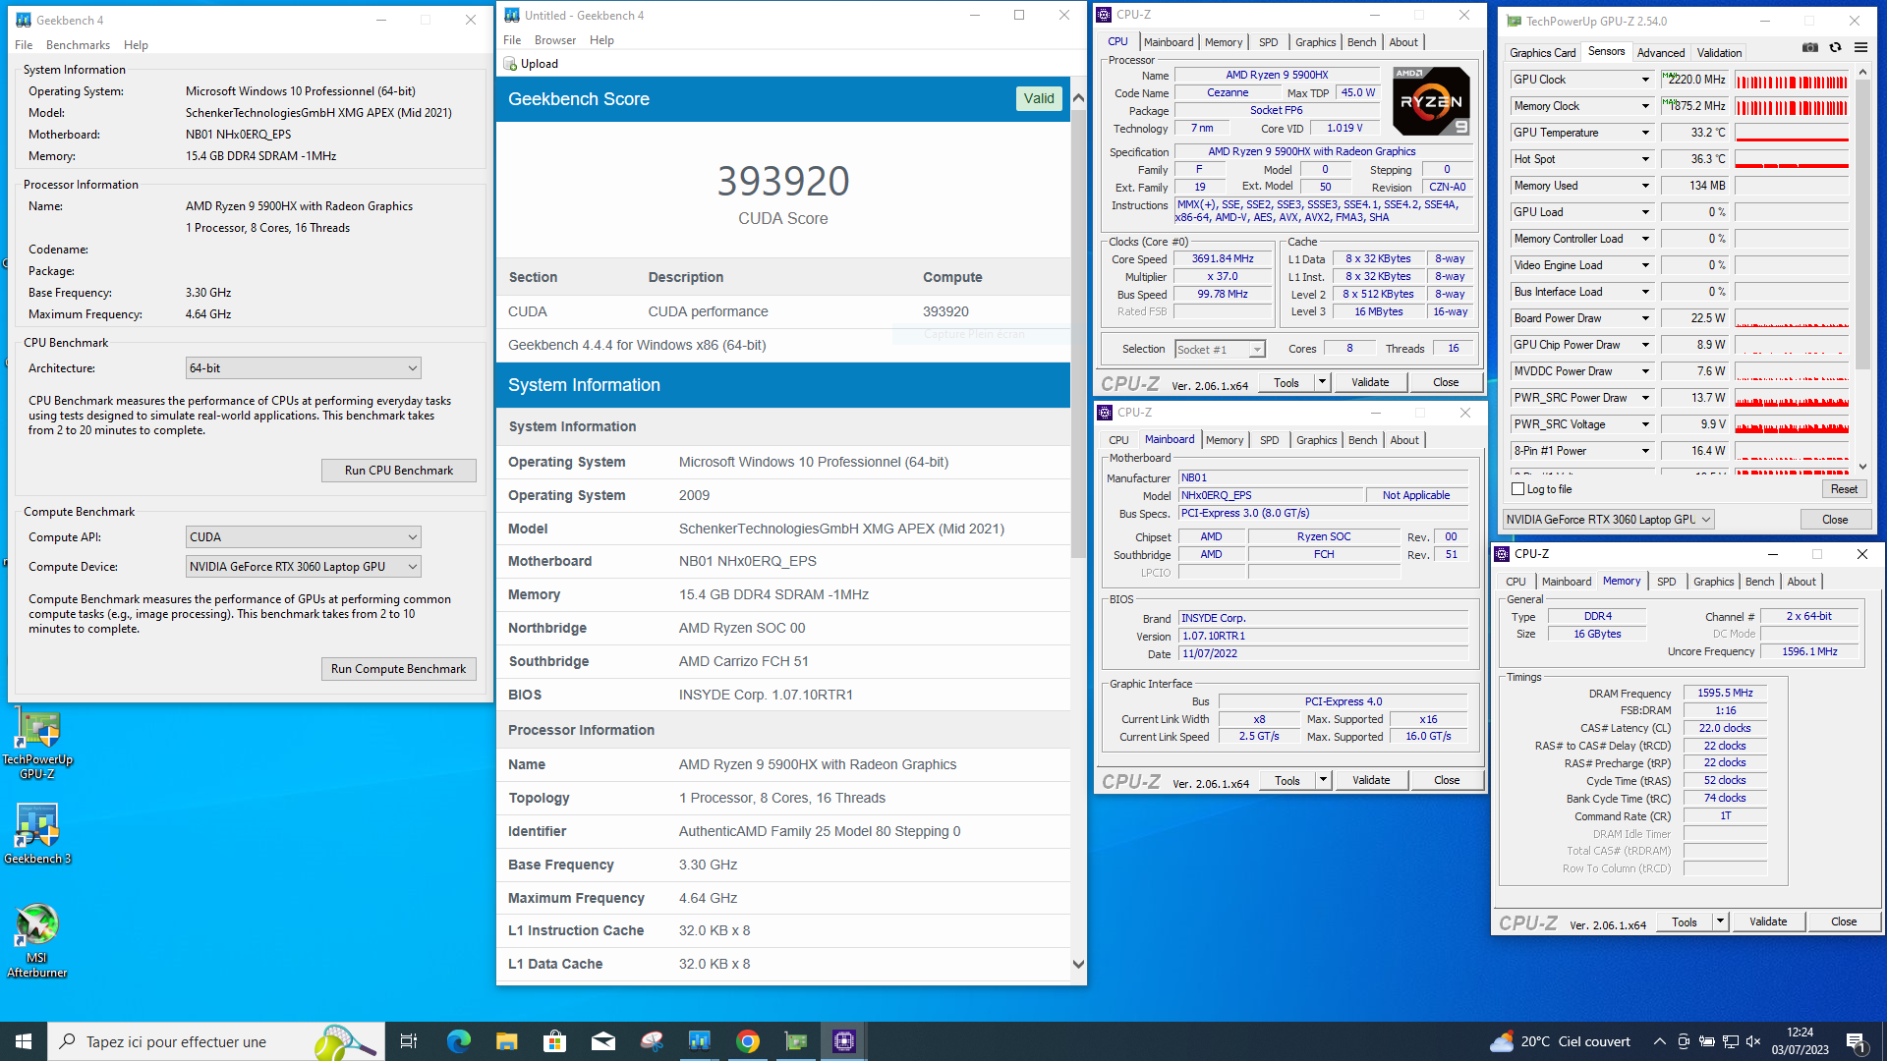Click the green Valid badge

pyautogui.click(x=1038, y=98)
